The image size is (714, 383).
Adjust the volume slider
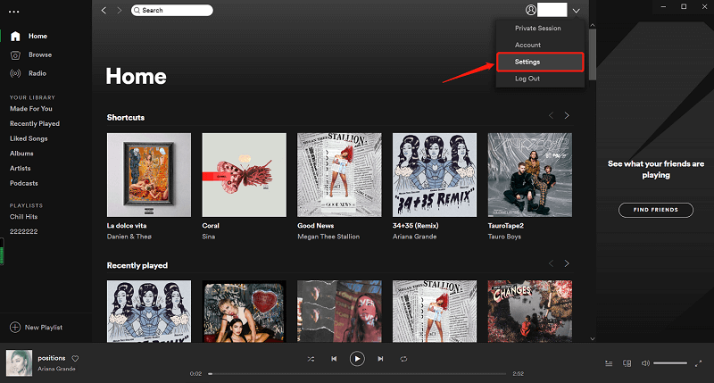click(x=670, y=363)
